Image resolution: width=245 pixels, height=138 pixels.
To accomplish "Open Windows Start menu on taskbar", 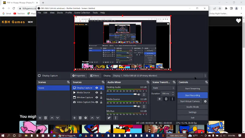I will pyautogui.click(x=3, y=136).
